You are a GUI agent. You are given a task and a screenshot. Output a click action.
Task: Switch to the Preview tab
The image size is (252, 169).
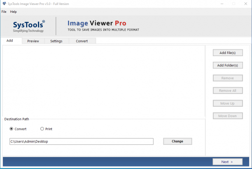[33, 41]
